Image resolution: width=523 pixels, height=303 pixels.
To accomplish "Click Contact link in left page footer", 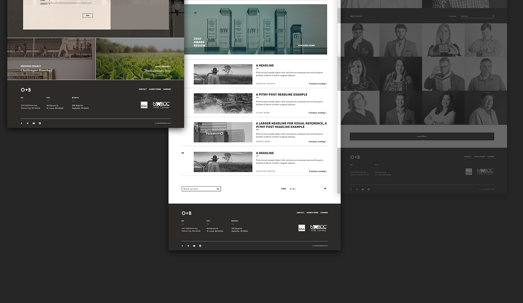I will [143, 89].
